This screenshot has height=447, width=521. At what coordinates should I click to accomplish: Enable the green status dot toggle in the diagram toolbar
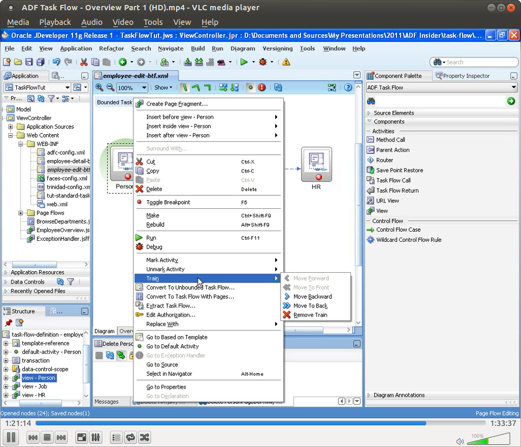tap(249, 87)
